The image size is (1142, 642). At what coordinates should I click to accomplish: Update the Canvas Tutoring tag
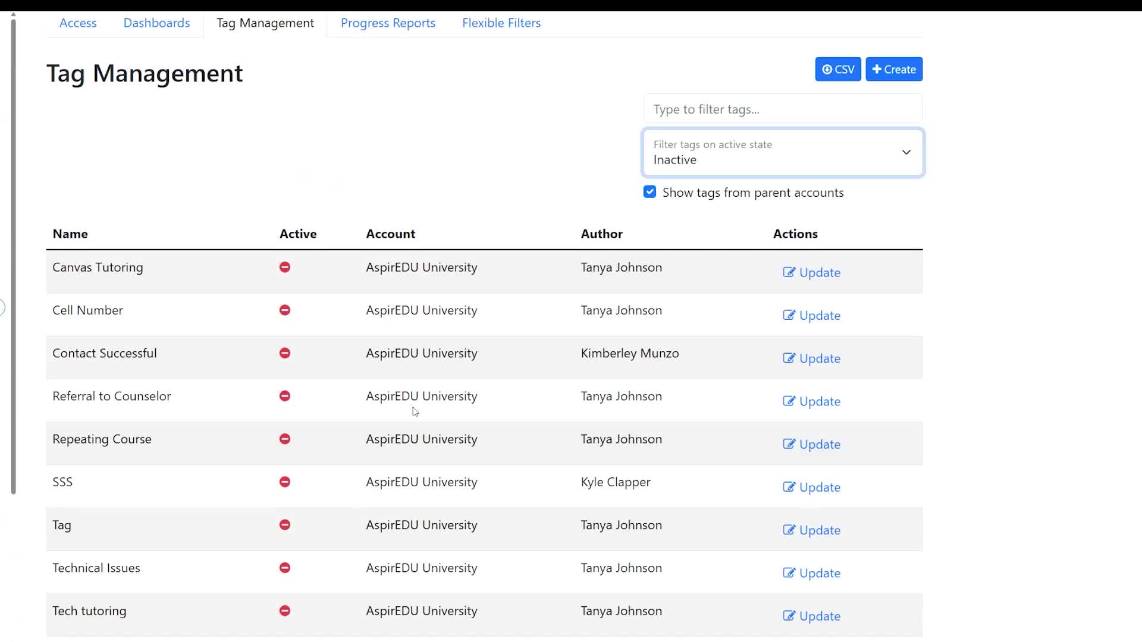pyautogui.click(x=811, y=272)
